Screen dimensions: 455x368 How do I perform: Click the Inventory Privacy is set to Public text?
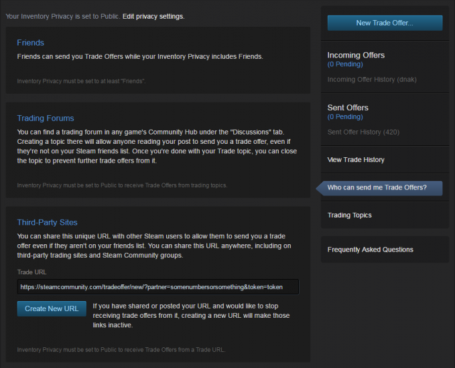63,16
